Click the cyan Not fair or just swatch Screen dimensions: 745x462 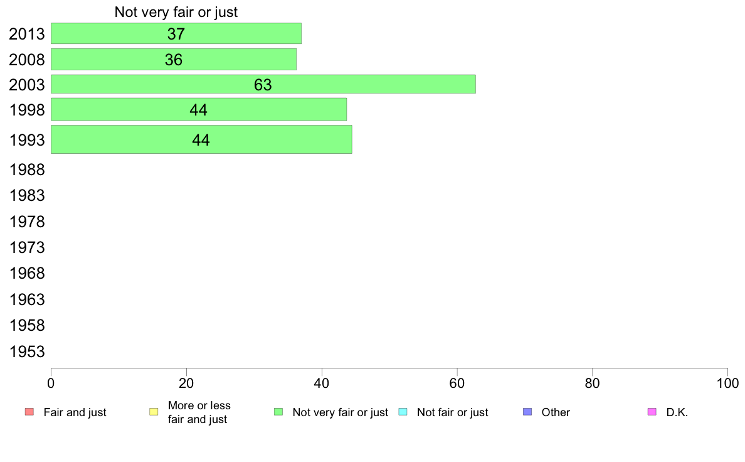pyautogui.click(x=403, y=412)
